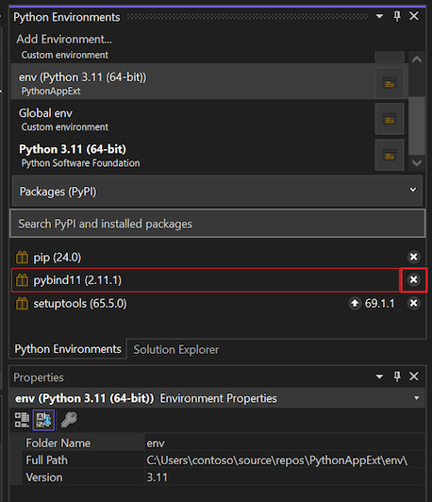Focus the Search PyPI and installed packages box
This screenshot has height=502, width=432.
(x=218, y=224)
